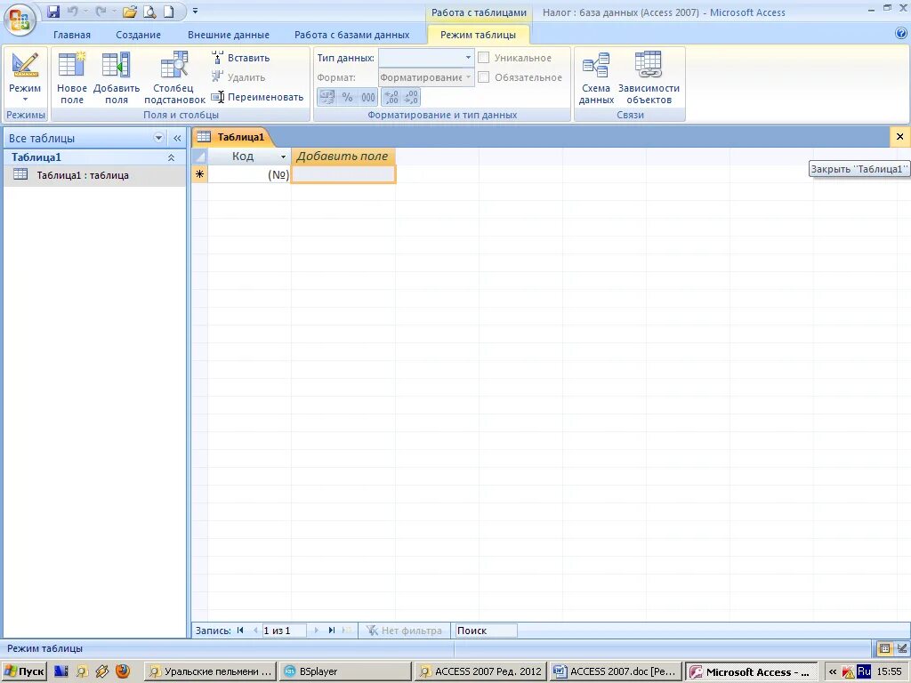The height and width of the screenshot is (683, 911).
Task: Click the Добавить поле column header
Action: tap(343, 157)
